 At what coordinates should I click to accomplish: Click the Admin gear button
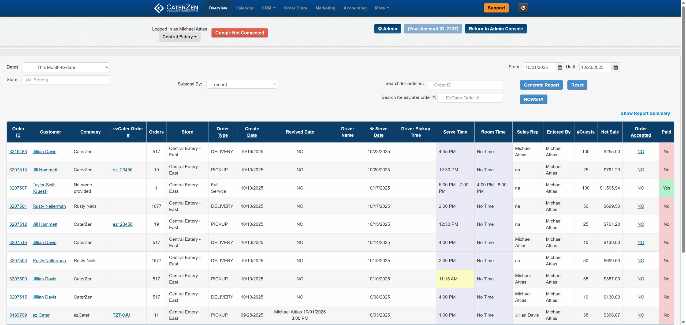[x=387, y=29]
